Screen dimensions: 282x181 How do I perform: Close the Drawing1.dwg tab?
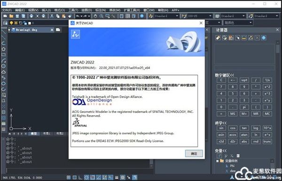pyautogui.click(x=52, y=30)
